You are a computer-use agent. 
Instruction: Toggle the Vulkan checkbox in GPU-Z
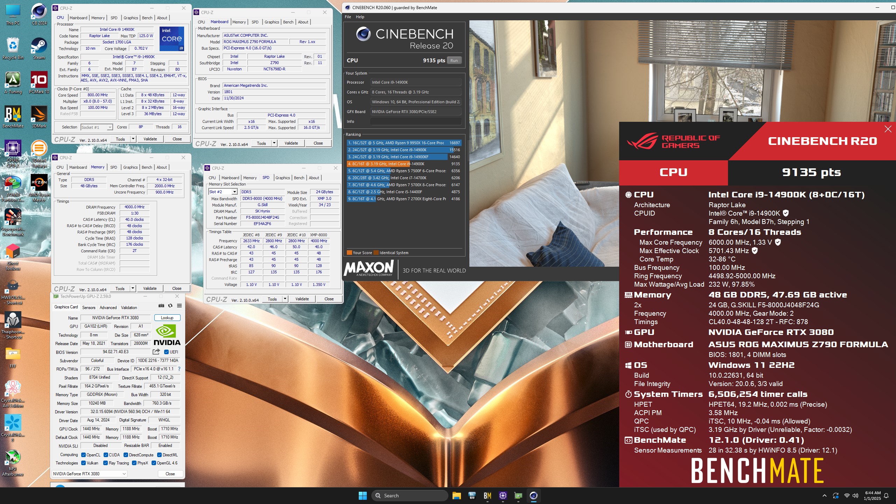click(83, 463)
